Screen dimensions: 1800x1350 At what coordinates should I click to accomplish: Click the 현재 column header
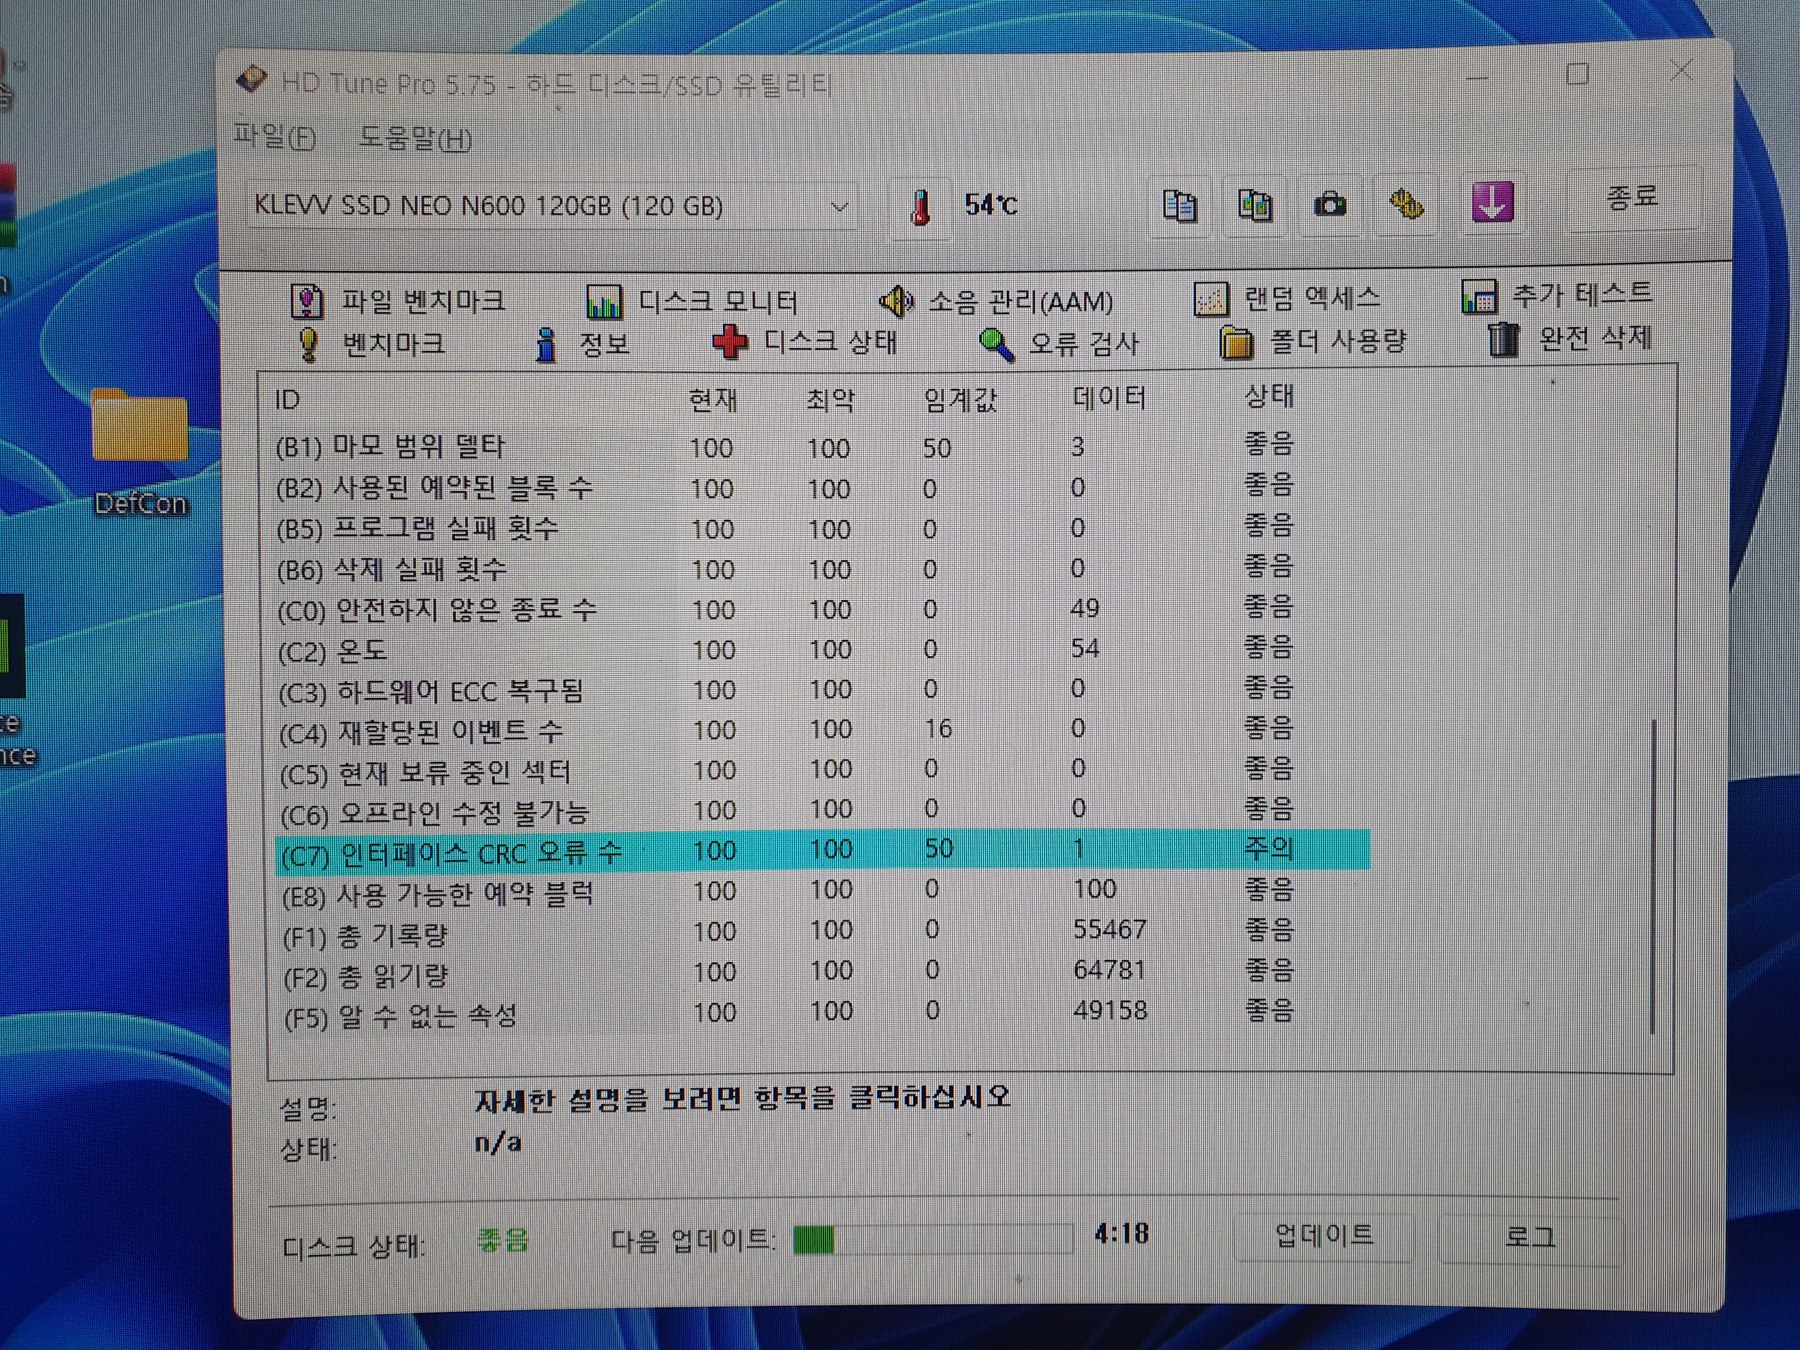713,400
